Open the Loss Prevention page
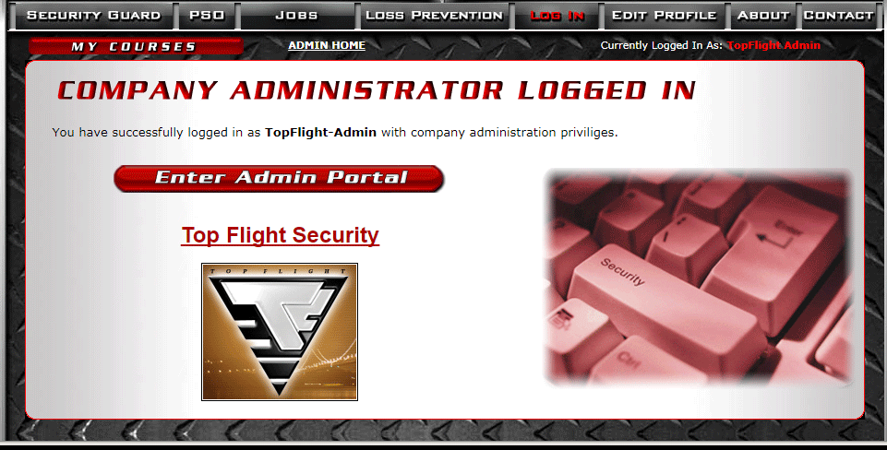The width and height of the screenshot is (887, 450). point(435,16)
